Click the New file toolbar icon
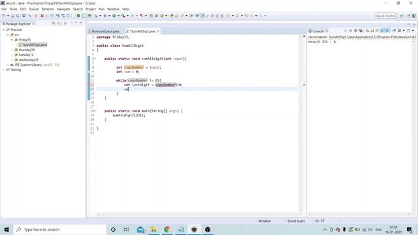Image resolution: width=418 pixels, height=235 pixels. click(3, 16)
